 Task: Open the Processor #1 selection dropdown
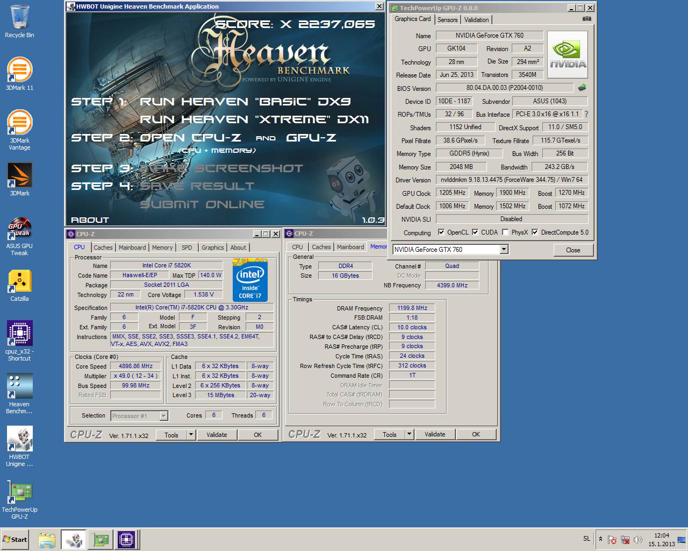[163, 416]
